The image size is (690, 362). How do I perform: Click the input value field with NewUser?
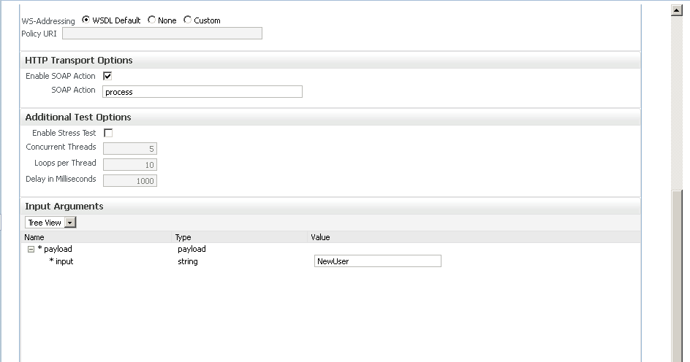tap(377, 261)
